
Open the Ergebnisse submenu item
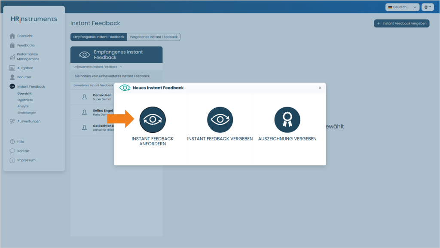point(25,100)
